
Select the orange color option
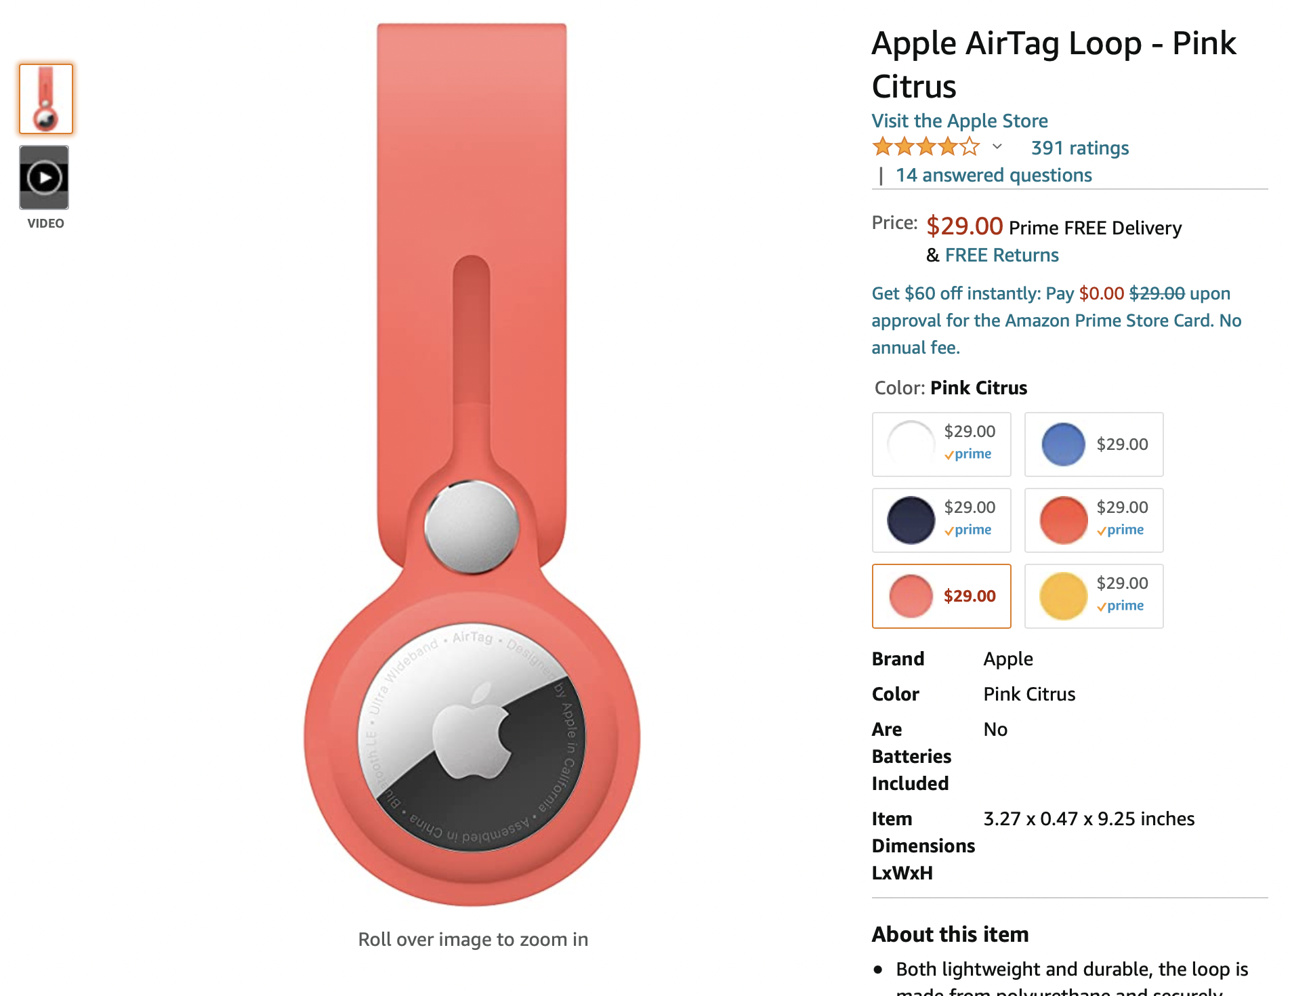point(1063,520)
